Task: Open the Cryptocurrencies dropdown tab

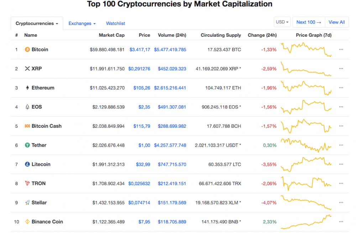Action: [37, 24]
